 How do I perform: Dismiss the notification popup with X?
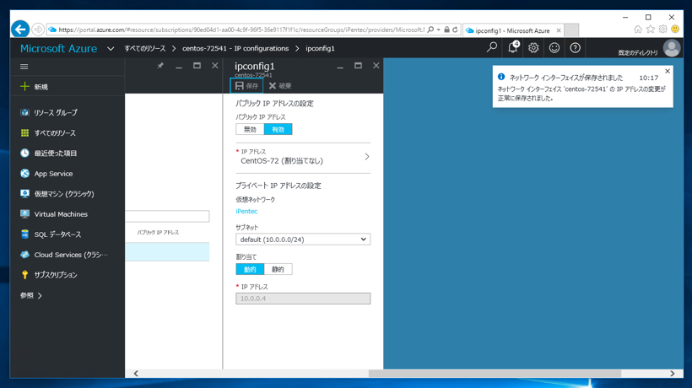click(668, 71)
